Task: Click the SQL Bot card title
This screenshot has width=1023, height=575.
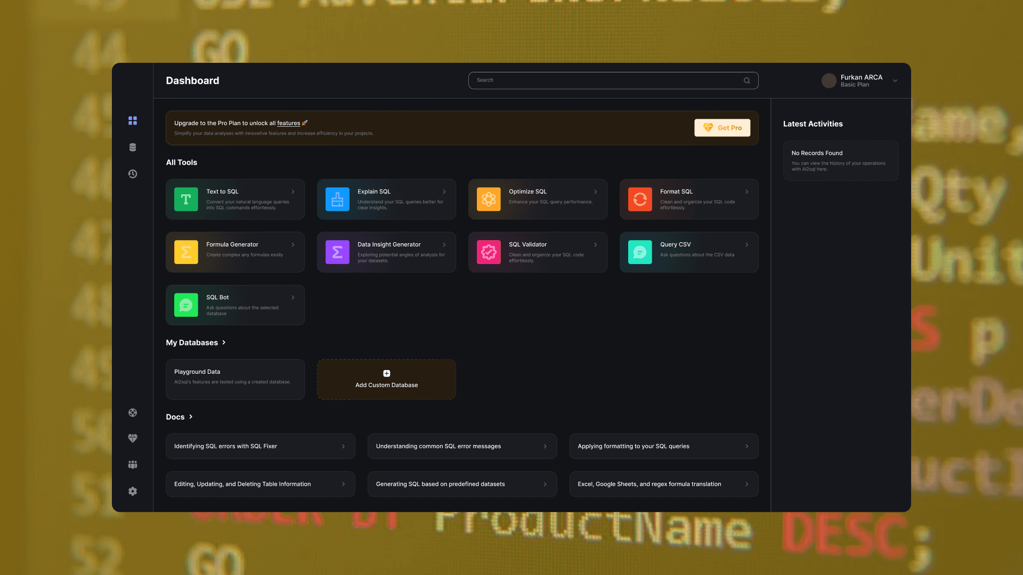Action: coord(217,297)
